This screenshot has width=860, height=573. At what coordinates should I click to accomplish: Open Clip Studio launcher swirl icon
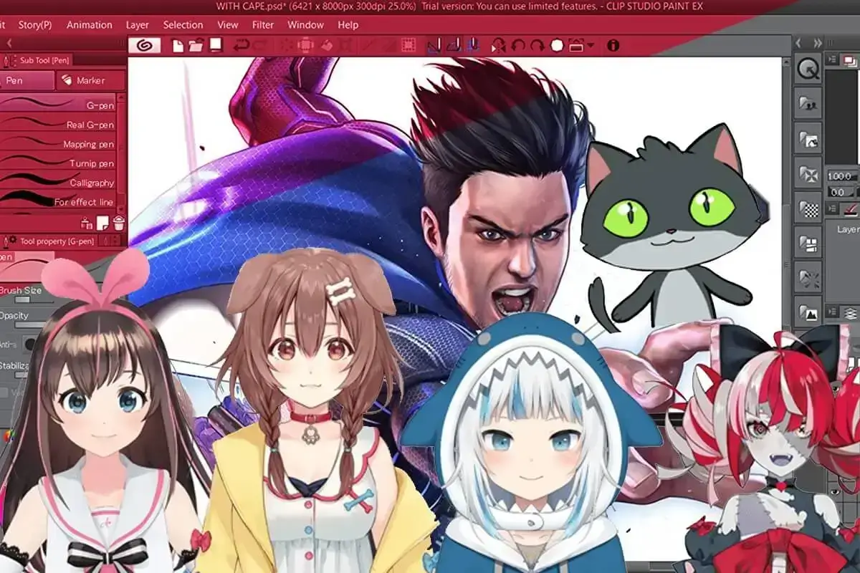(144, 46)
